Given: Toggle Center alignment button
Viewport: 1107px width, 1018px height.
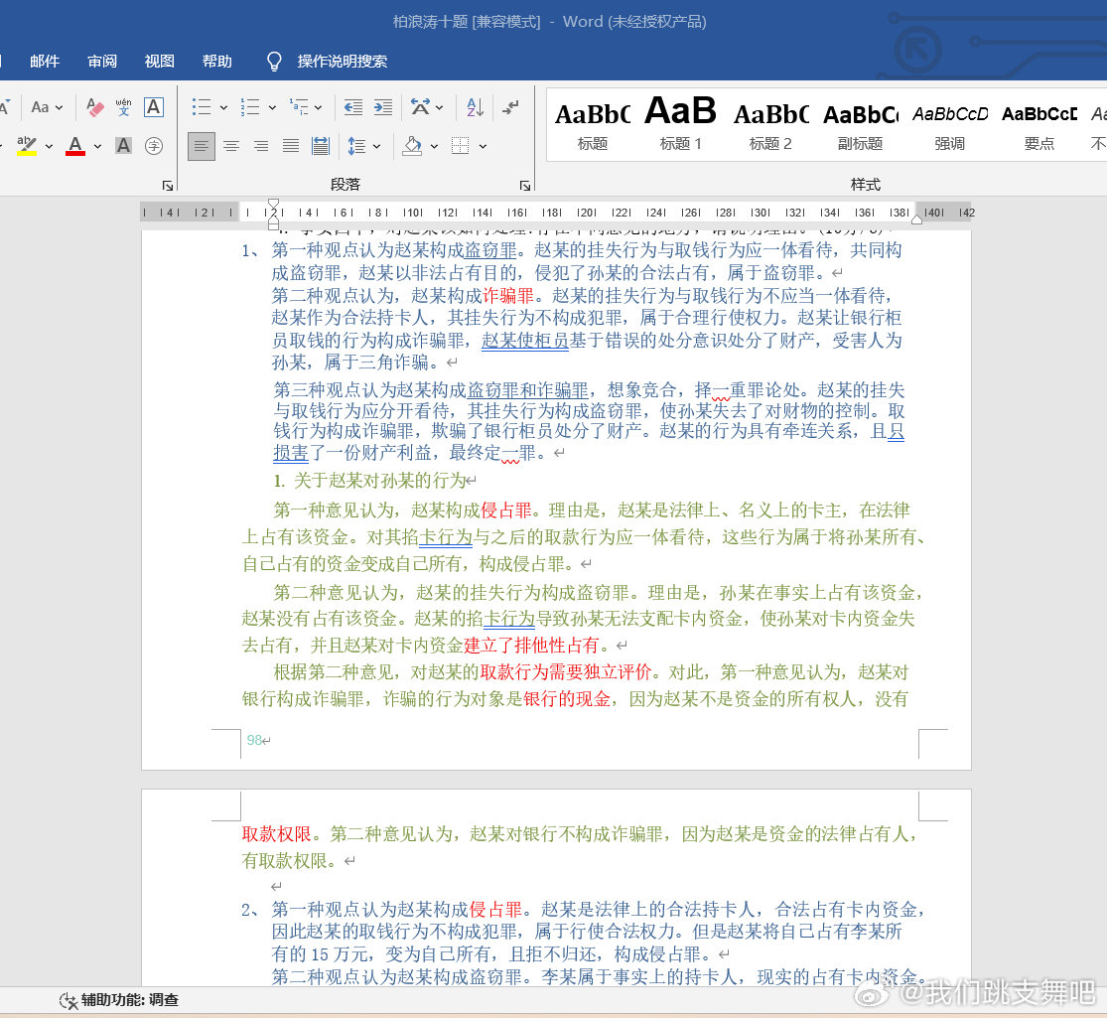Looking at the screenshot, I should click(x=231, y=146).
